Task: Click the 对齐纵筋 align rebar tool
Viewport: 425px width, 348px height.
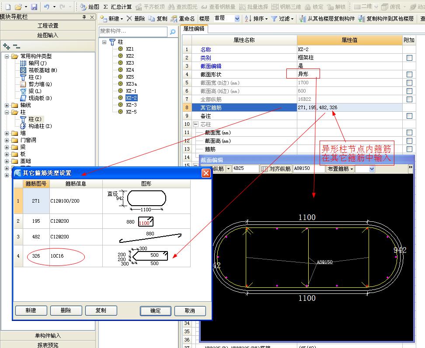Action: click(276, 169)
